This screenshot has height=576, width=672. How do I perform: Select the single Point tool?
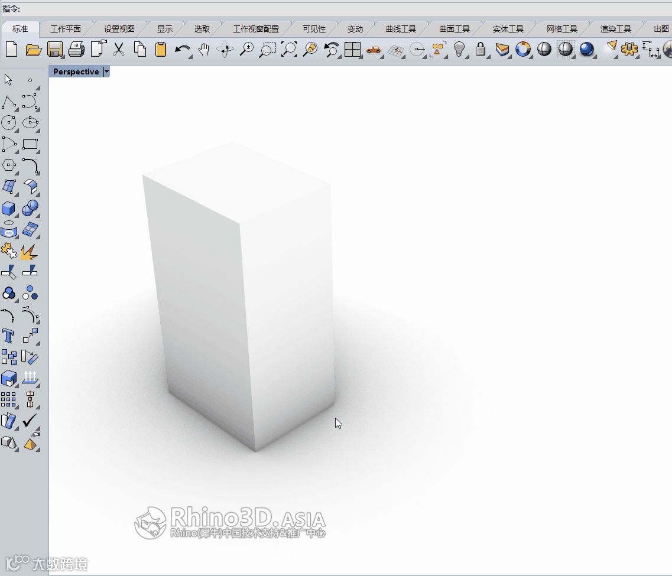pyautogui.click(x=30, y=80)
